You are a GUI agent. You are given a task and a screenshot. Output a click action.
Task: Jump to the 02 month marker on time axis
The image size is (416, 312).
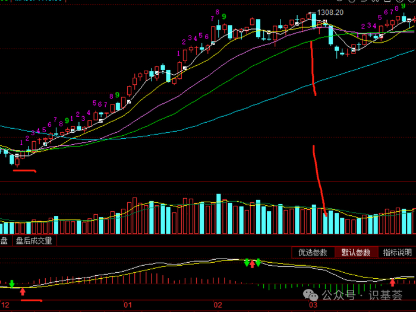click(218, 305)
